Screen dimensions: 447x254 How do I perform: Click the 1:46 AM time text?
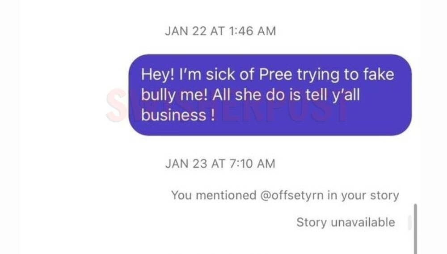[x=252, y=31]
